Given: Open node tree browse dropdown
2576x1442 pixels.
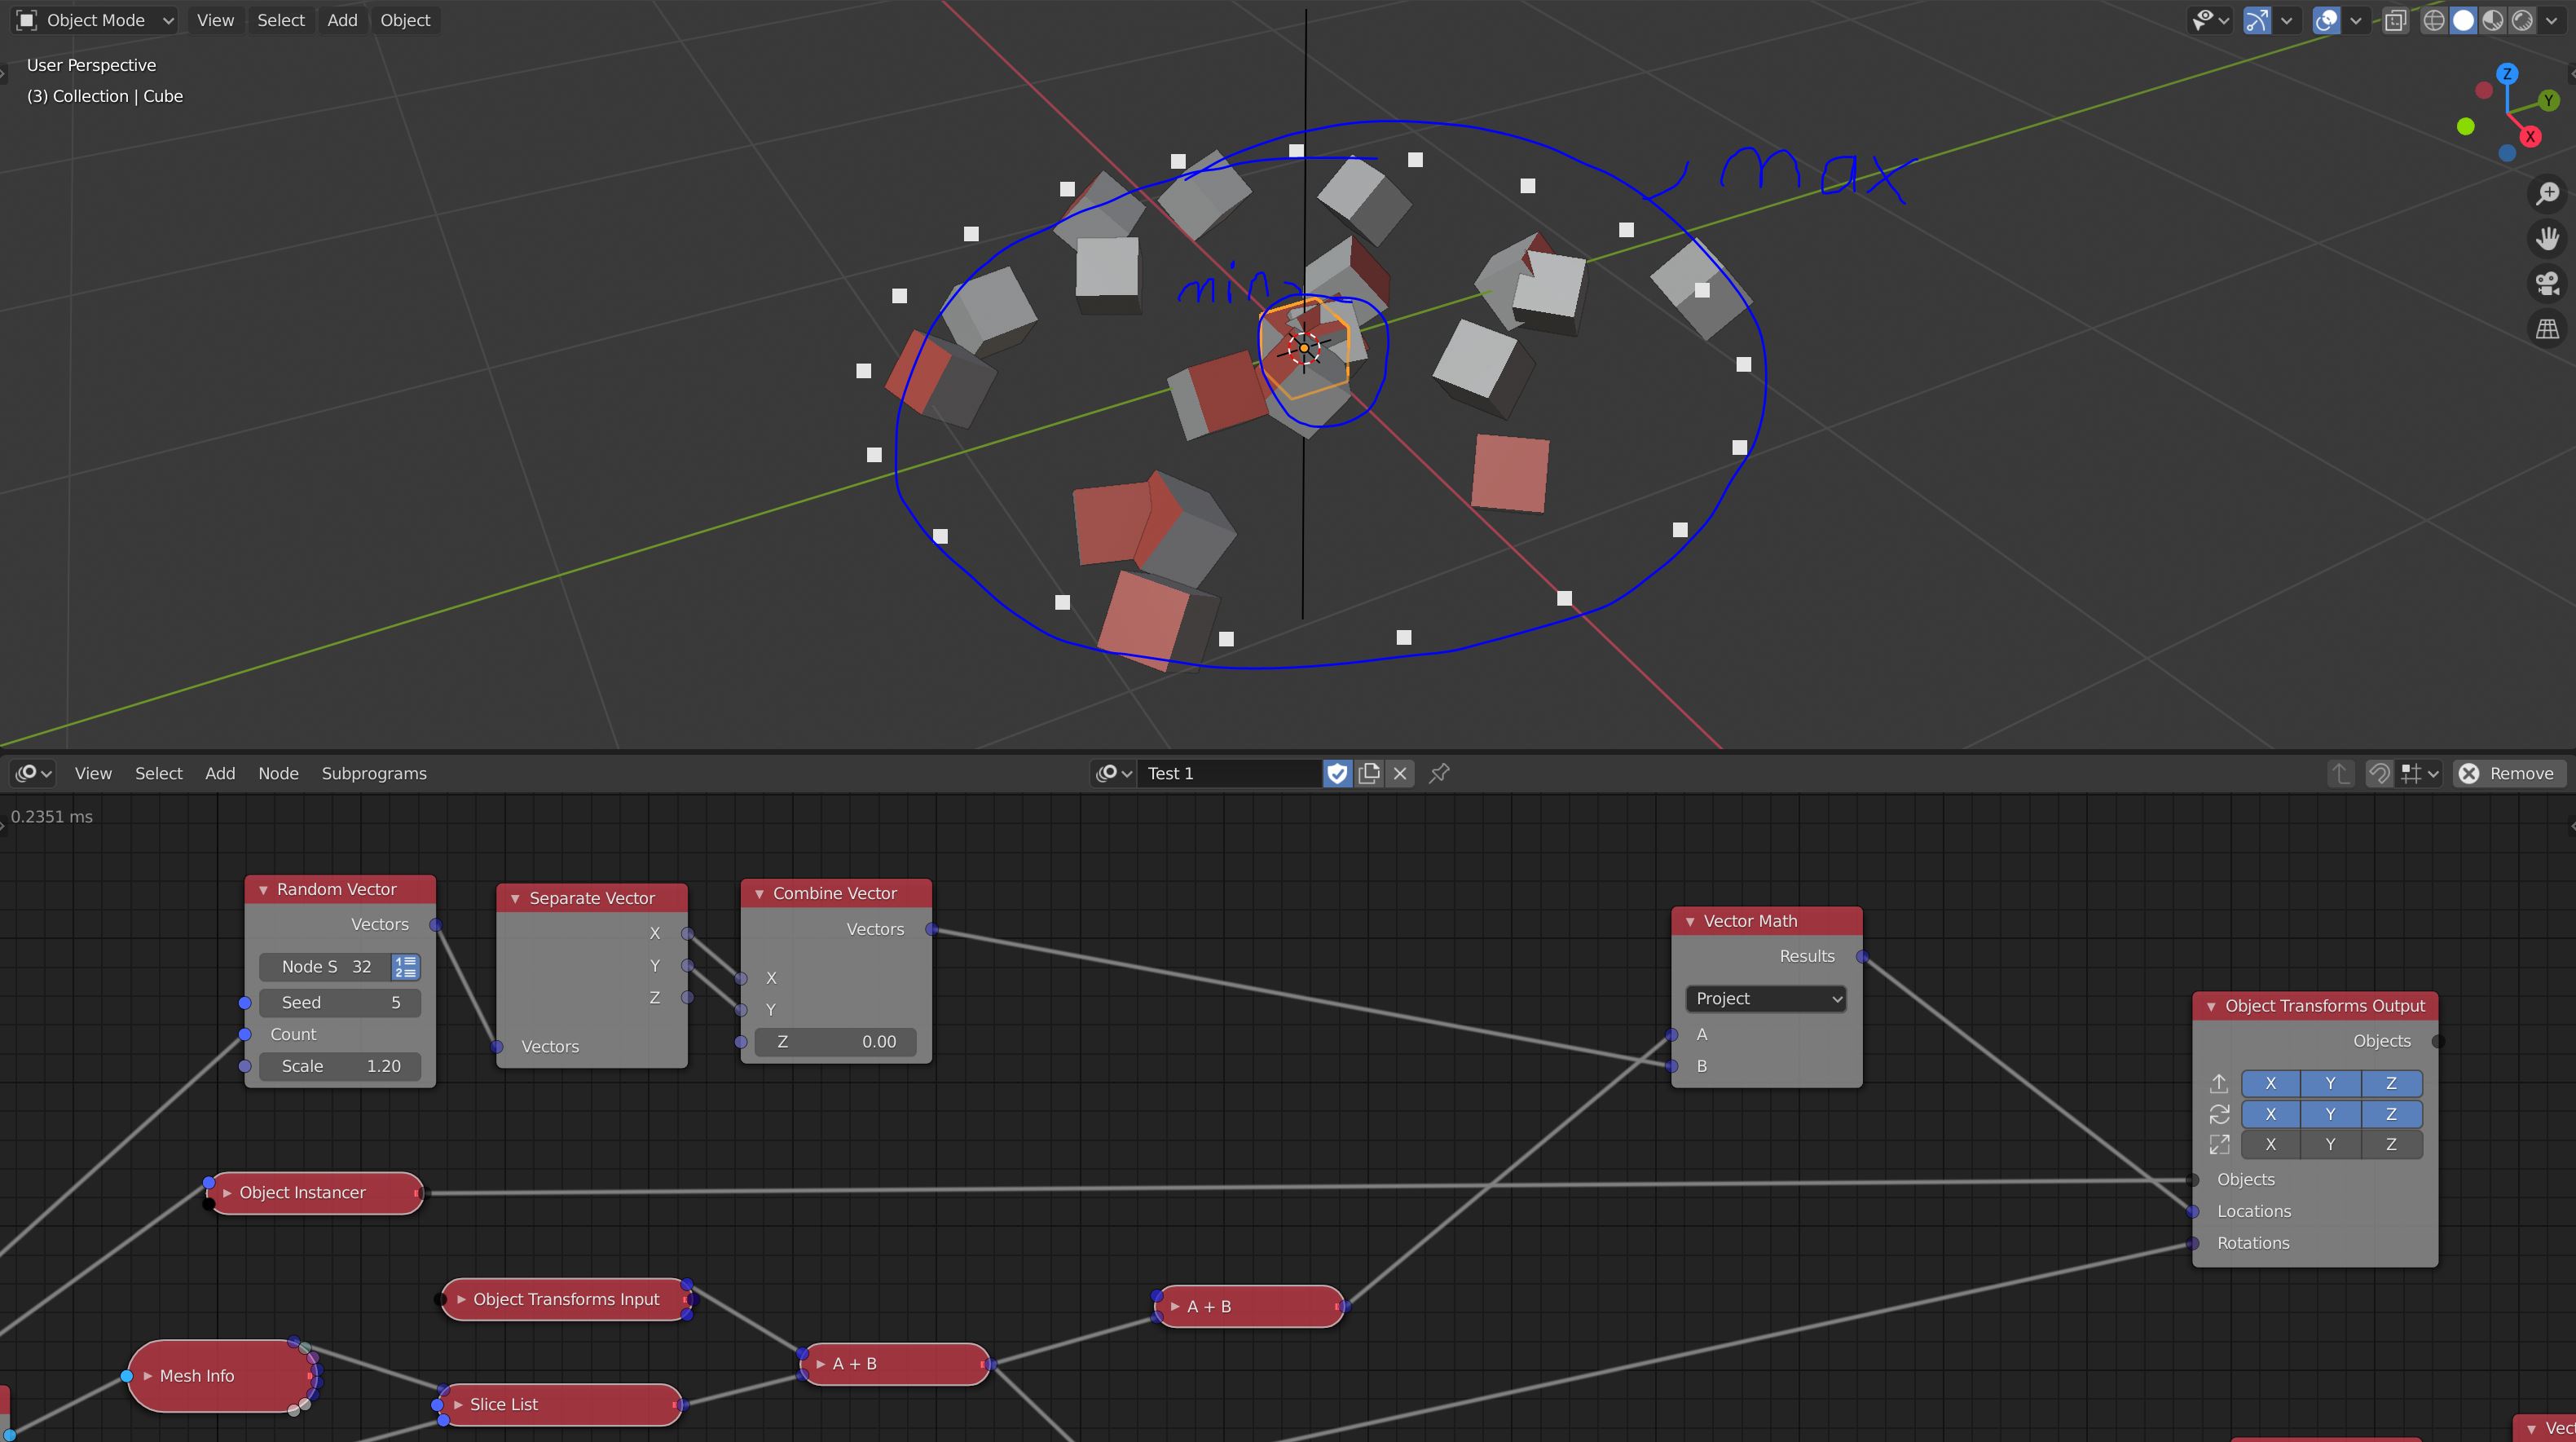Looking at the screenshot, I should pyautogui.click(x=1113, y=773).
